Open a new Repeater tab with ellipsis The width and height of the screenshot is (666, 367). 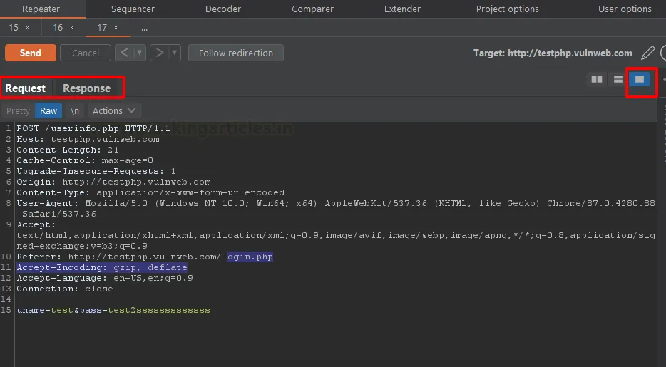(144, 28)
